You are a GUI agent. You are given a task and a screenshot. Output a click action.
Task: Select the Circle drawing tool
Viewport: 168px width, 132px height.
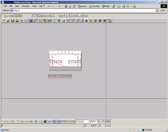(x=13, y=122)
